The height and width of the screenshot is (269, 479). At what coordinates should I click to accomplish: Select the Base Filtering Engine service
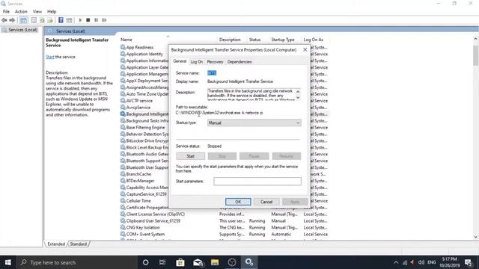(144, 128)
